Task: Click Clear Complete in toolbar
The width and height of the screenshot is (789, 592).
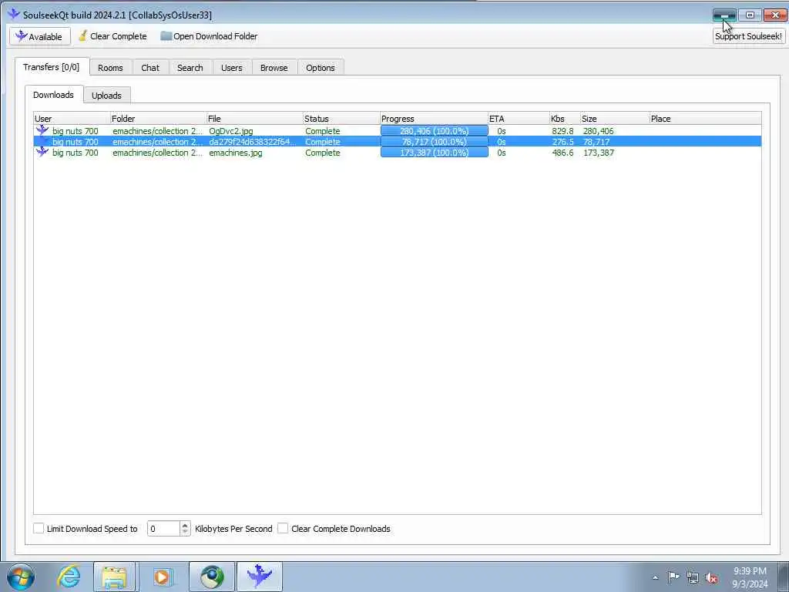Action: [x=112, y=36]
